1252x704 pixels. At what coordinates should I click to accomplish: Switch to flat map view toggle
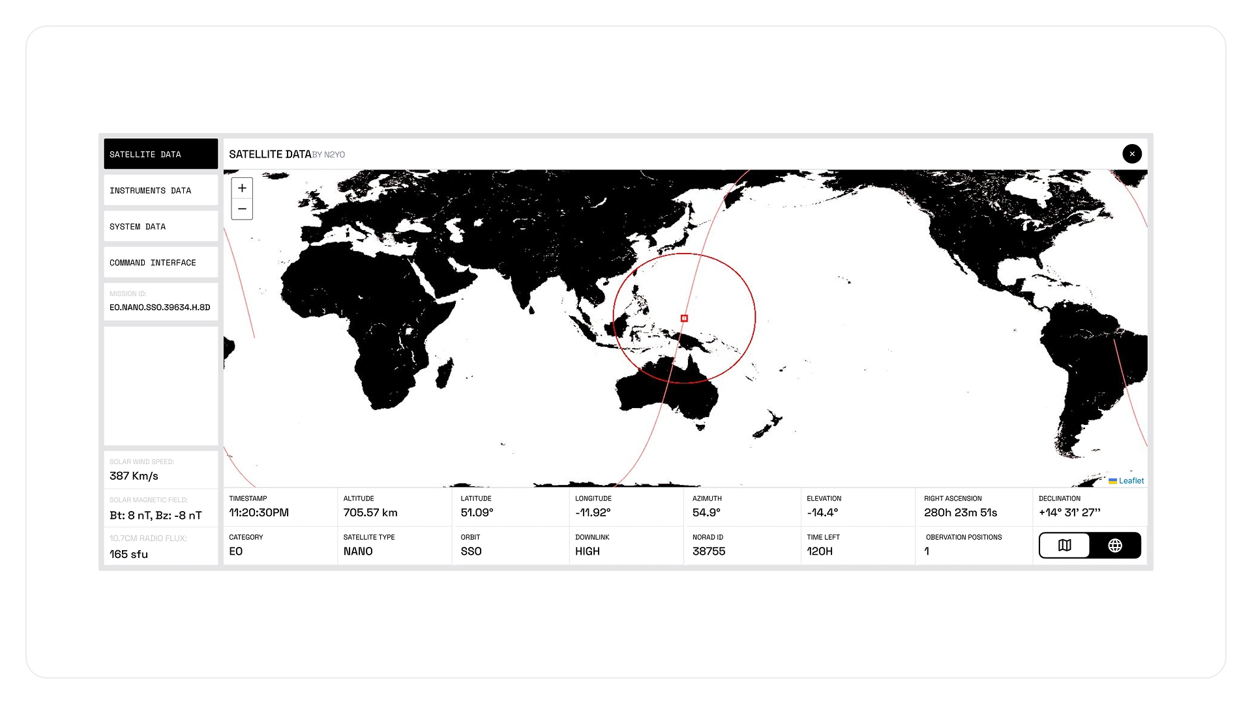tap(1064, 546)
